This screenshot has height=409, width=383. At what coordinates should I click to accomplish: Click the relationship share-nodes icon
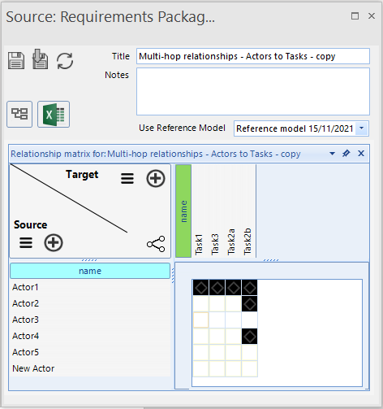156,244
